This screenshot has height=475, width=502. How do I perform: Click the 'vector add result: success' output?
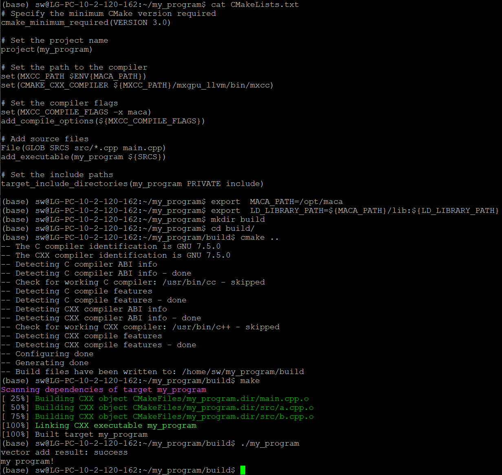(x=64, y=452)
